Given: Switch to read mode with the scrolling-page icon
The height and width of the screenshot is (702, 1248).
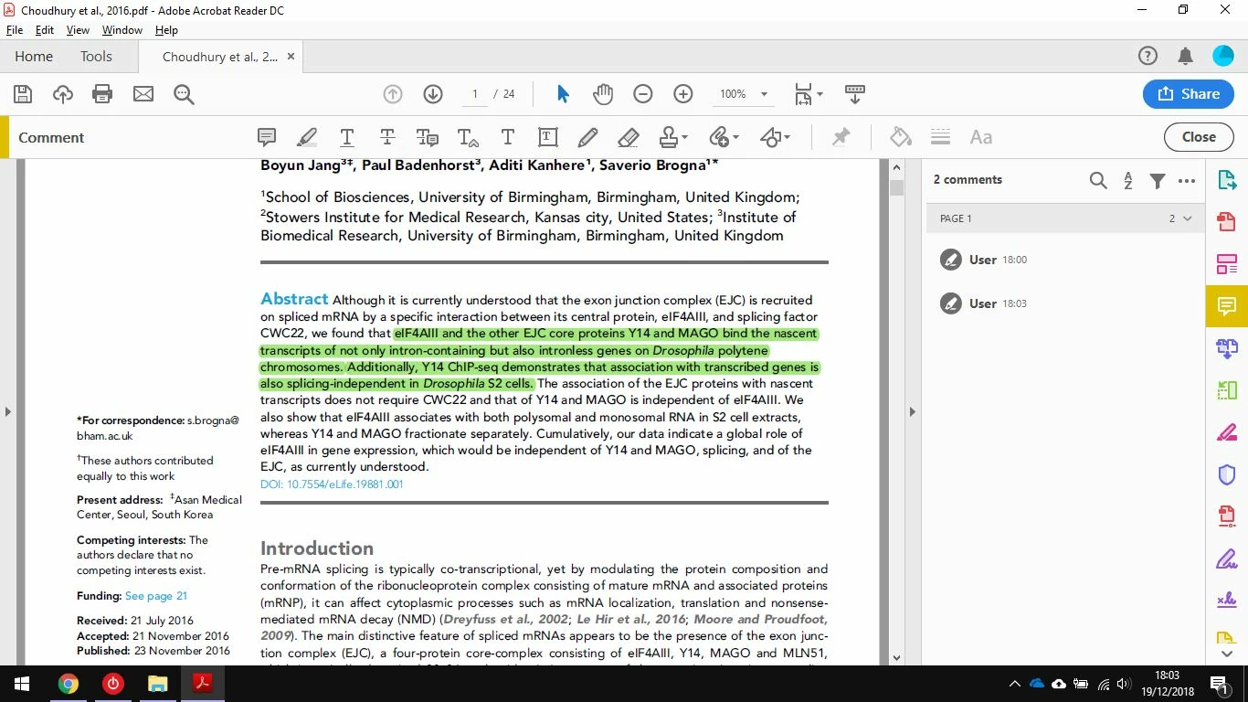Looking at the screenshot, I should pyautogui.click(x=855, y=94).
